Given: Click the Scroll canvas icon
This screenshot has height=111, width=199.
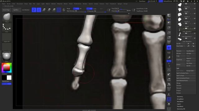Looking at the screenshot, I should [169, 23].
